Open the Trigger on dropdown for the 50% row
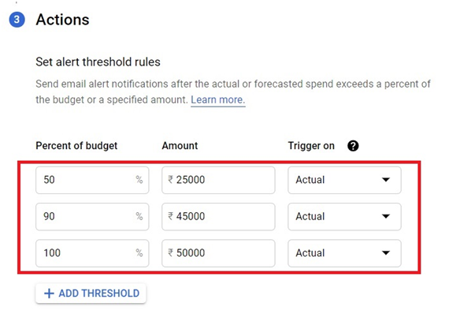The image size is (449, 318). pyautogui.click(x=344, y=180)
